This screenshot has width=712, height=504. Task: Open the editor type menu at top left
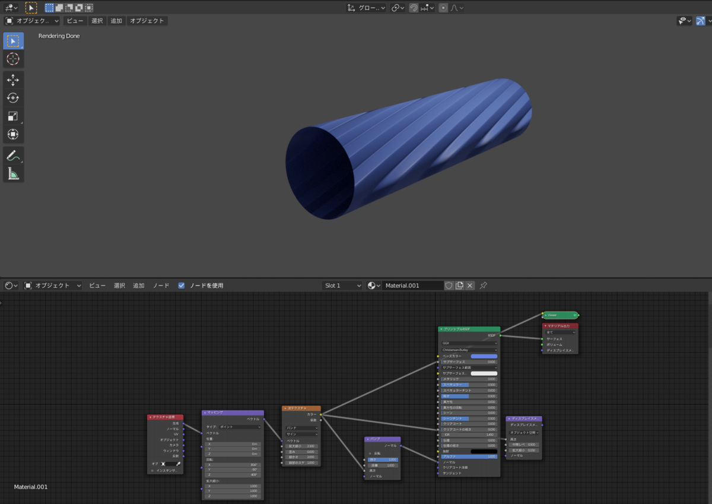[11, 8]
